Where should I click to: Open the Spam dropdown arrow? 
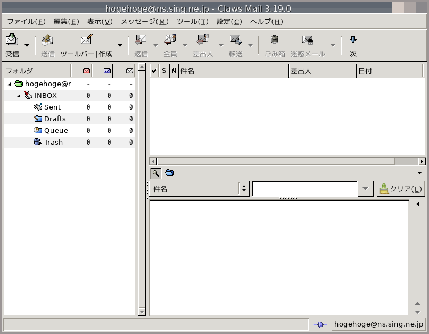pos(333,45)
